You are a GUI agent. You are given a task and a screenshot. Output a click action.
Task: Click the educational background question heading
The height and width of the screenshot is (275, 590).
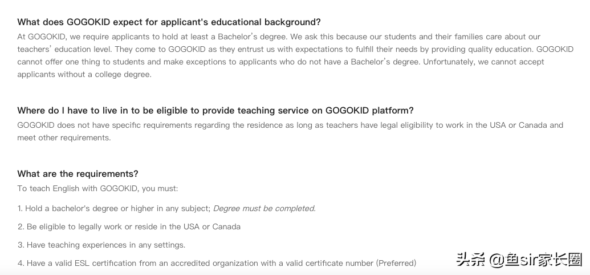[169, 22]
